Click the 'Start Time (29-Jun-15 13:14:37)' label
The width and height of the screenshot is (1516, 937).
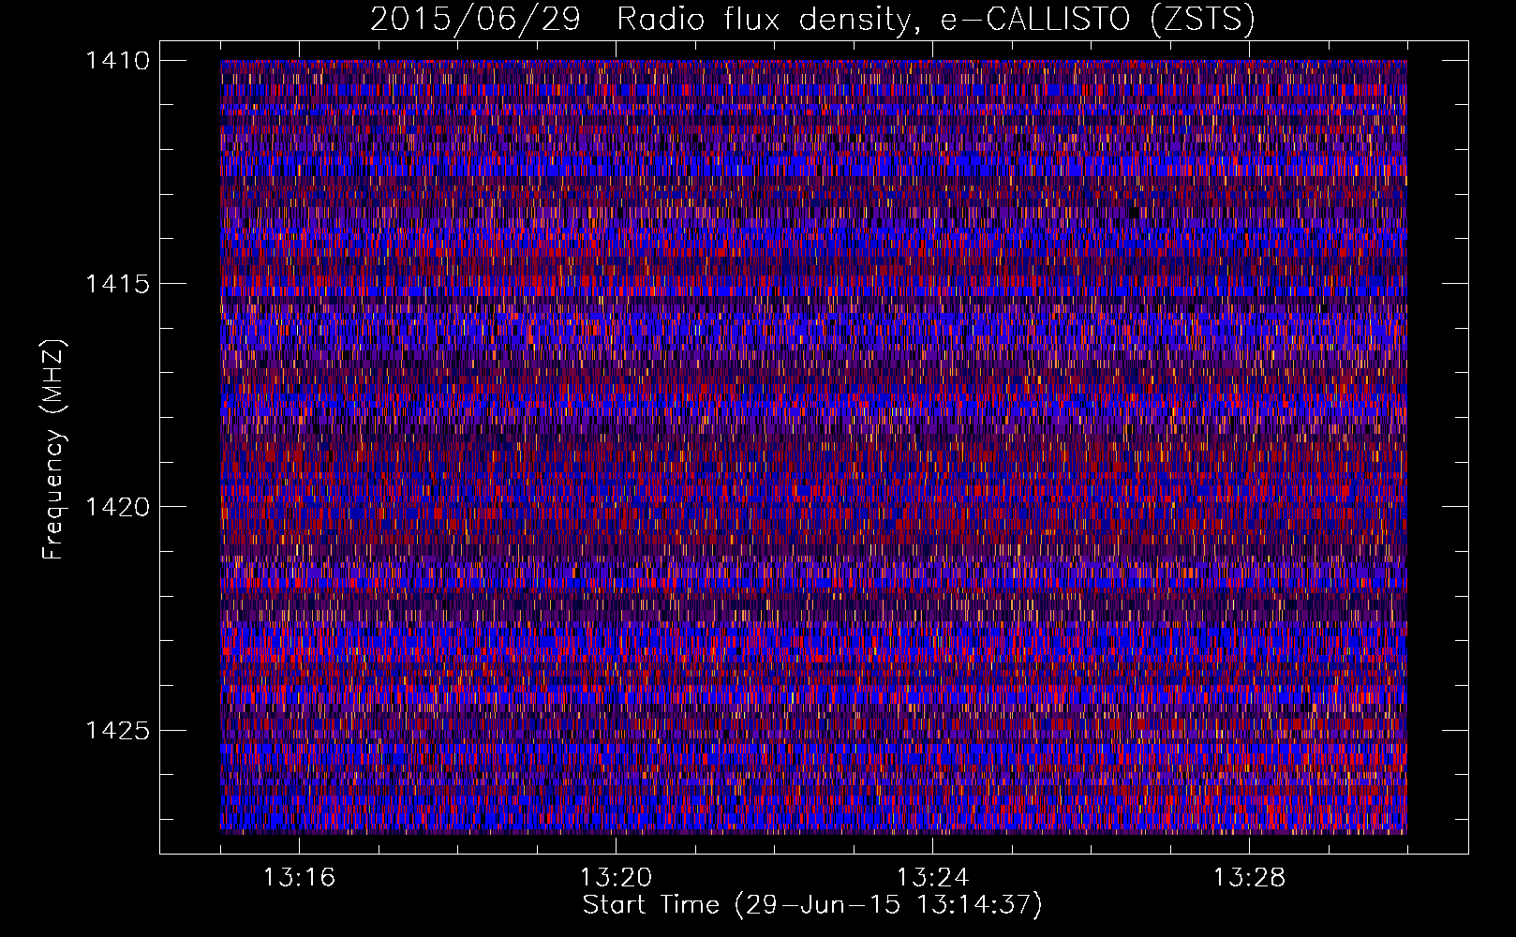click(812, 905)
